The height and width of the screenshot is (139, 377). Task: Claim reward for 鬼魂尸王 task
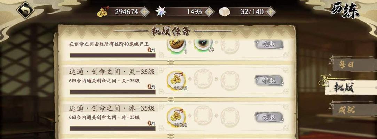click(x=269, y=44)
